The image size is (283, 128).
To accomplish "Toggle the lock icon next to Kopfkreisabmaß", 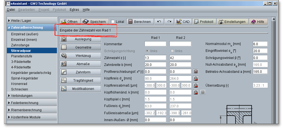I will coord(196,85).
